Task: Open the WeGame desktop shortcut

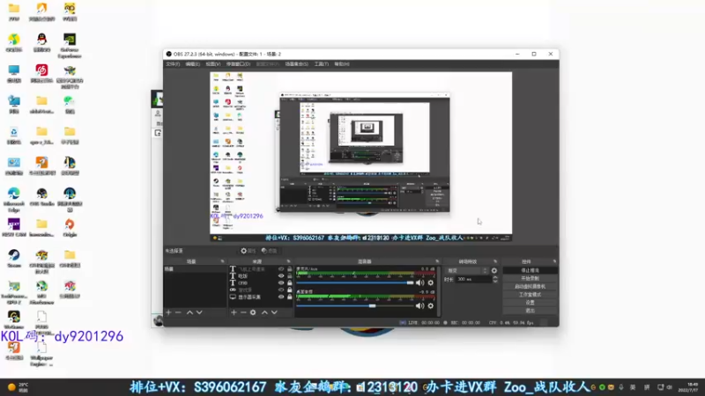Action: pyautogui.click(x=14, y=320)
